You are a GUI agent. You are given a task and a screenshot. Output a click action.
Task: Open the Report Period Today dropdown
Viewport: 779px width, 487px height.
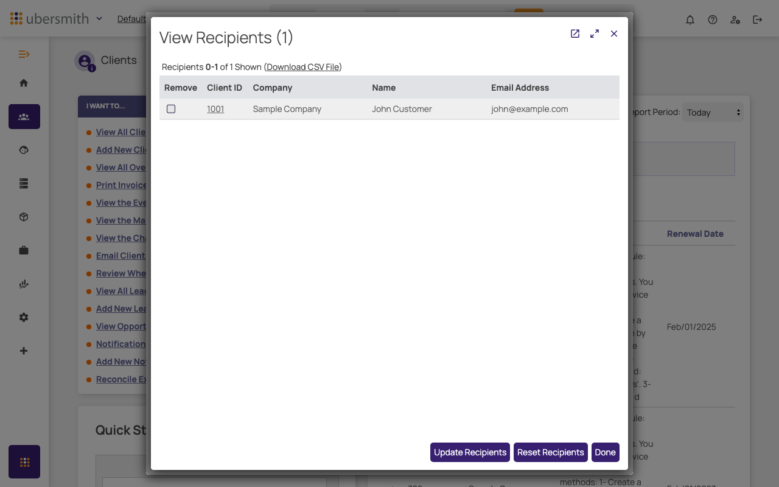point(713,113)
